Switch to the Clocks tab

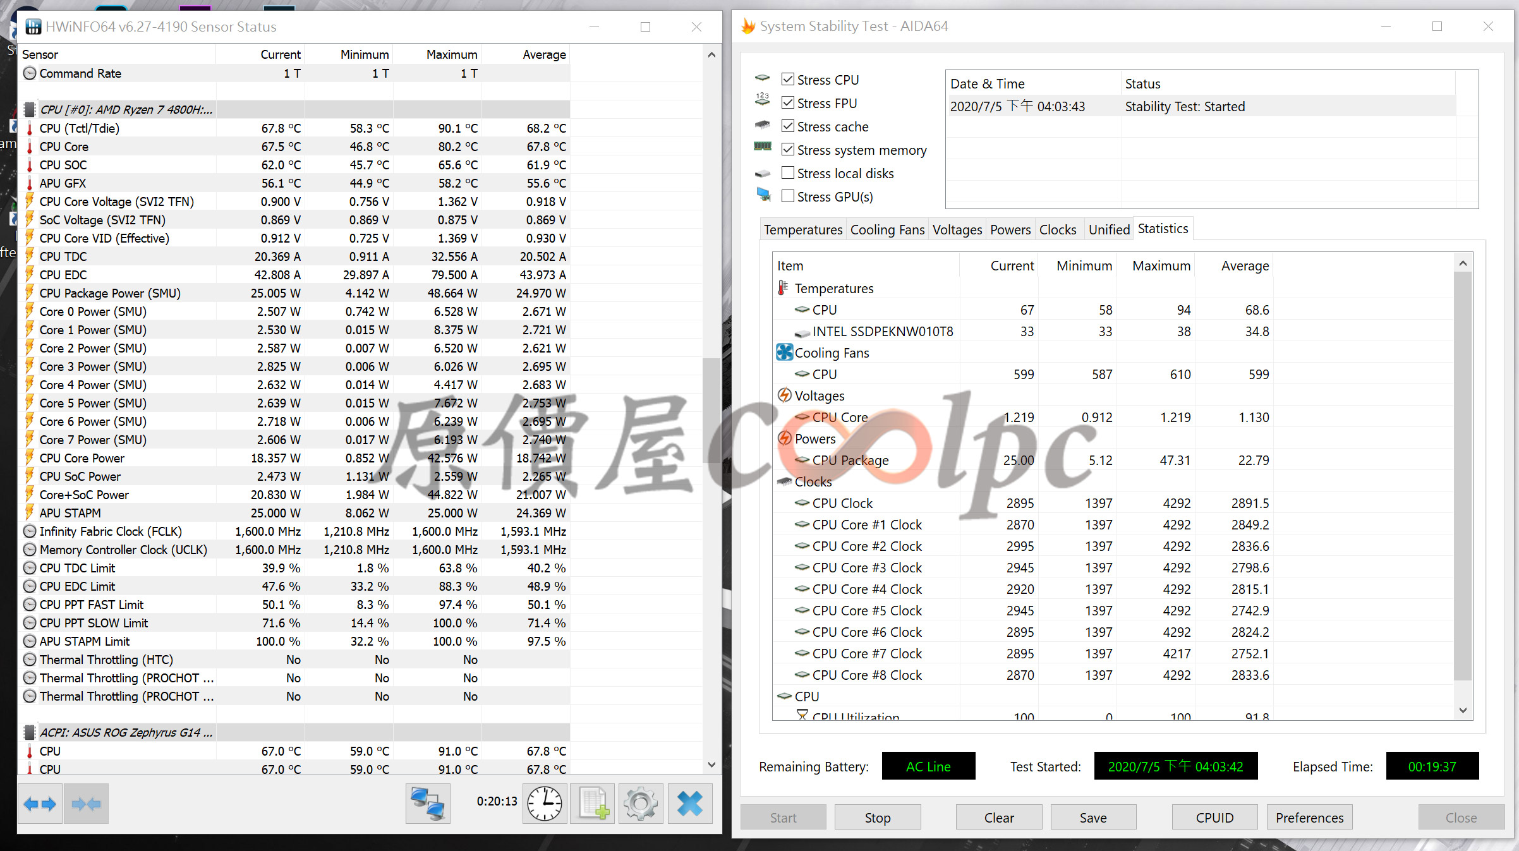[1058, 229]
